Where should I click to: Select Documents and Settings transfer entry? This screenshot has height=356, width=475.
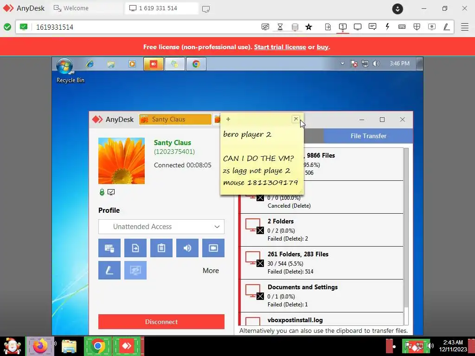point(321,296)
